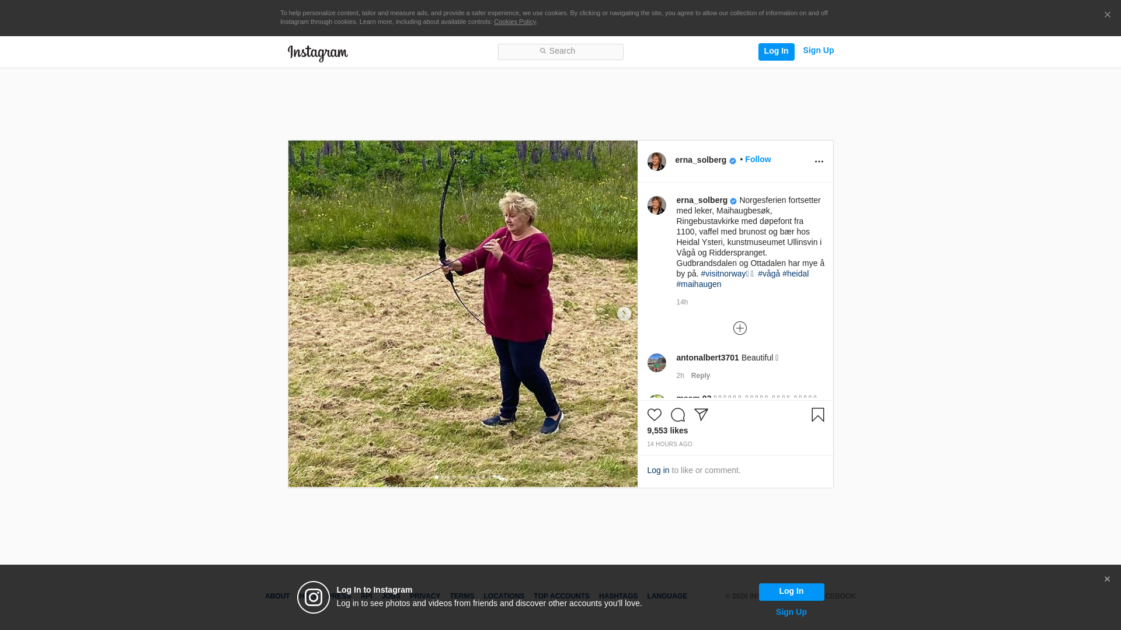This screenshot has width=1121, height=630.
Task: Open the #vågå hashtag
Action: [769, 274]
